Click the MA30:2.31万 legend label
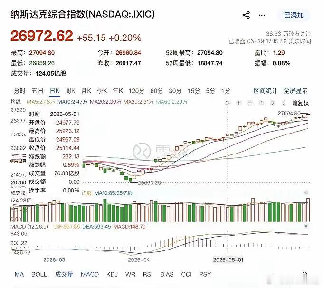The width and height of the screenshot is (323, 288). pos(138,102)
